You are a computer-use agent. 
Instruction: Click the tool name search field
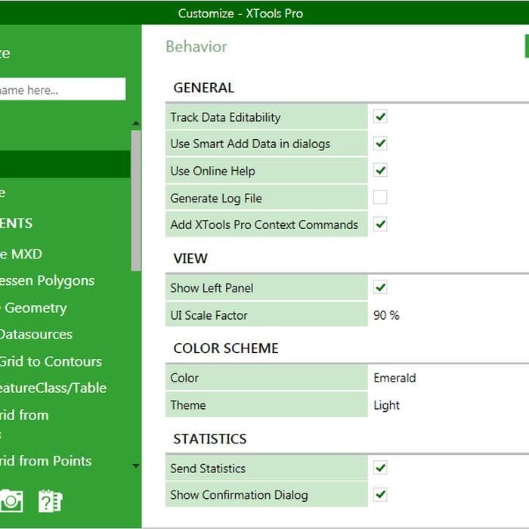click(63, 89)
